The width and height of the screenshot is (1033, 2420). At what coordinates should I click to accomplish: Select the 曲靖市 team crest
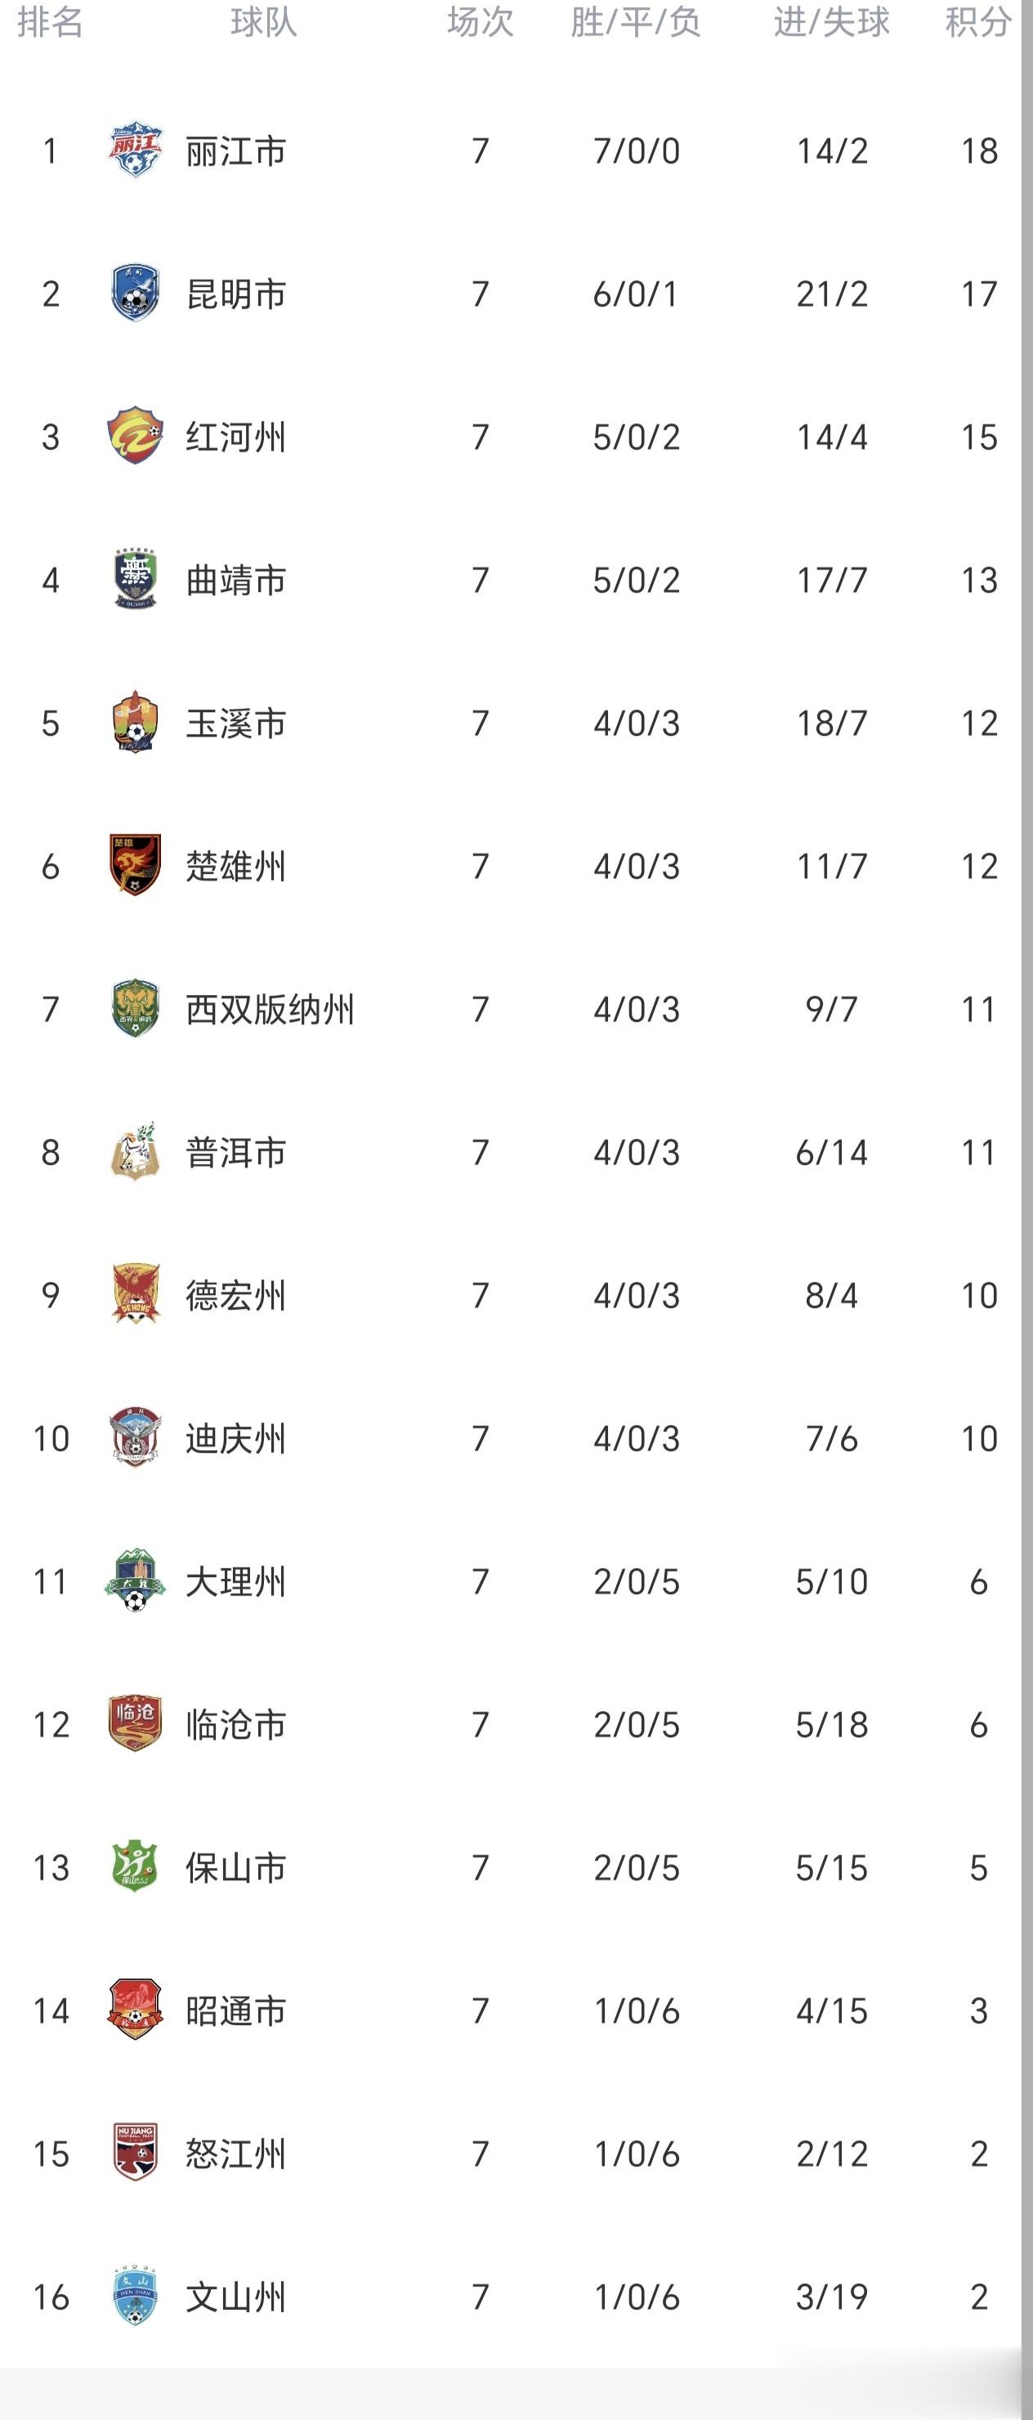tap(135, 579)
